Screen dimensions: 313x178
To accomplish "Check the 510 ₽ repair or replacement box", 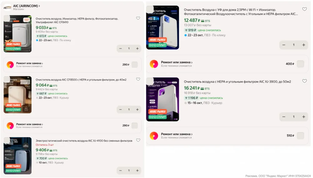I will pyautogui.click(x=300, y=136).
